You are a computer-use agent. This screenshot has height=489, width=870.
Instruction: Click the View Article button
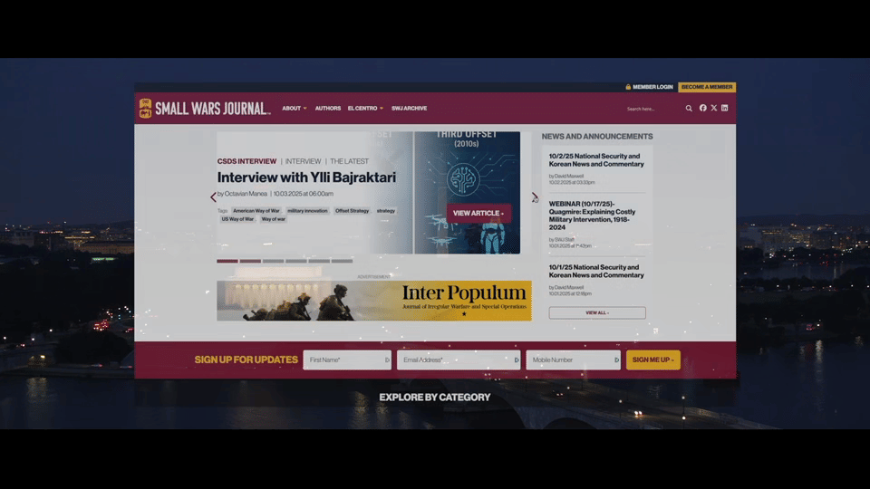(x=478, y=213)
